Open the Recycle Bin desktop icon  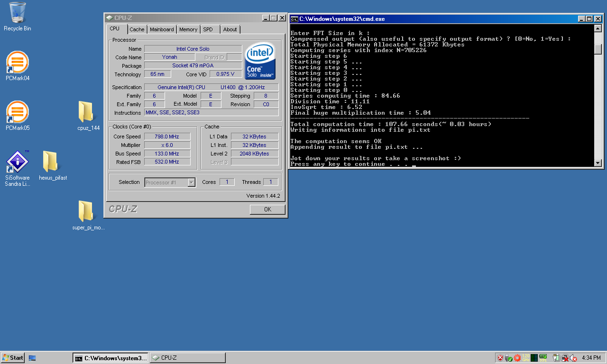[x=18, y=17]
